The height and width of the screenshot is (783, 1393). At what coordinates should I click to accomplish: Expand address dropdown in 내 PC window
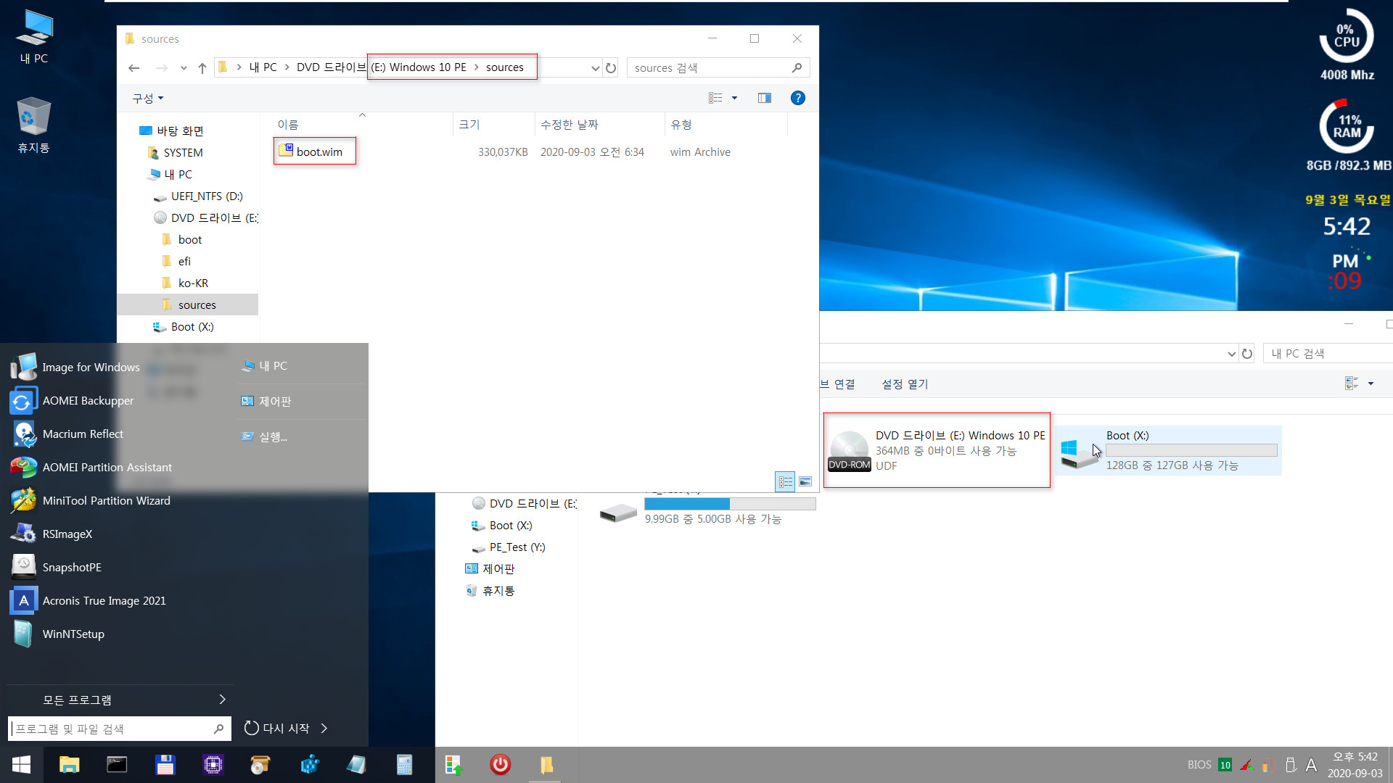(x=1231, y=354)
